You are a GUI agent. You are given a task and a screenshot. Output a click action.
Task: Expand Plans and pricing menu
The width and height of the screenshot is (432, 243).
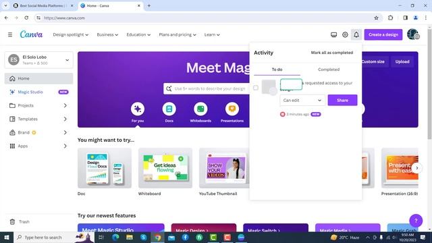coord(178,34)
